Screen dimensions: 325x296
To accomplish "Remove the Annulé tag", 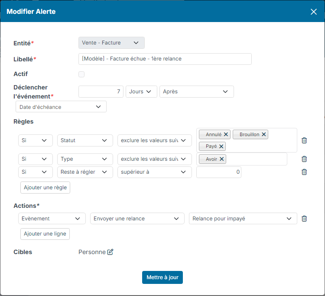I will click(x=226, y=134).
